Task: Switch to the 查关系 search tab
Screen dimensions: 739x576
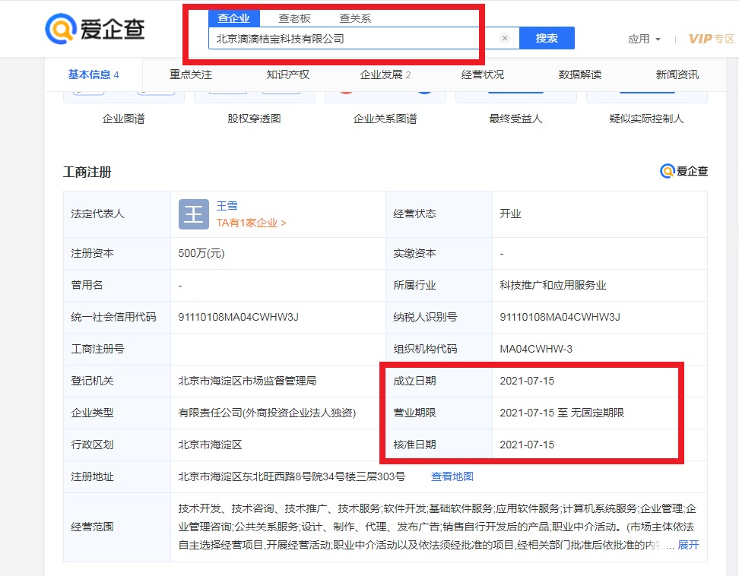Action: tap(355, 18)
